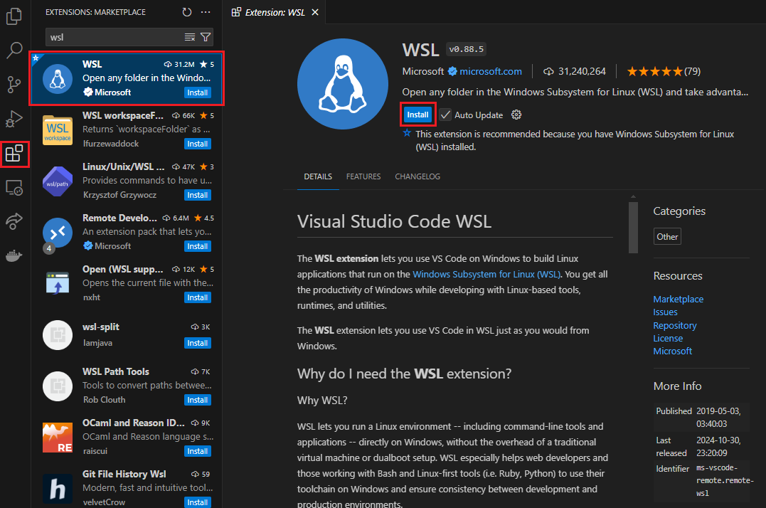Clear extensions search results
Image resolution: width=766 pixels, height=508 pixels.
point(190,37)
